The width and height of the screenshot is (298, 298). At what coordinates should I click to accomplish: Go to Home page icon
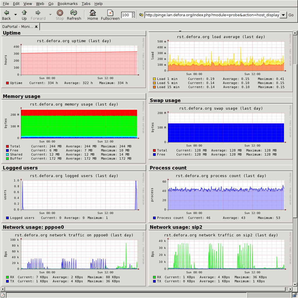[93, 13]
